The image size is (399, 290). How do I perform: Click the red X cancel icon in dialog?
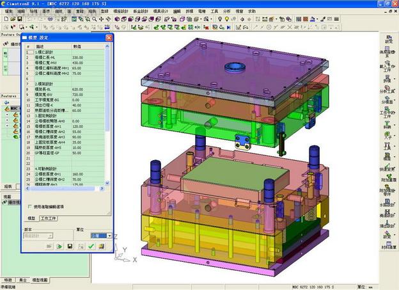tap(101, 246)
